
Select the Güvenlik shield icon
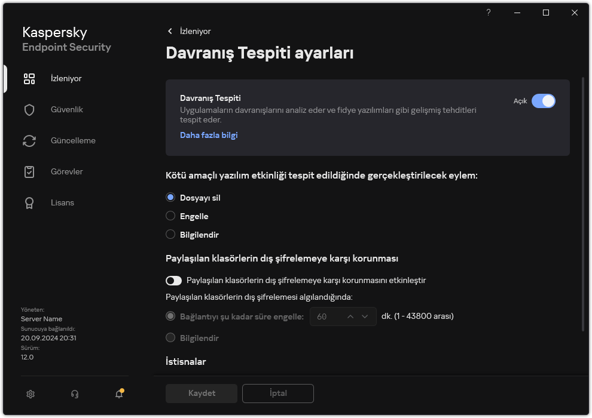[x=29, y=109]
